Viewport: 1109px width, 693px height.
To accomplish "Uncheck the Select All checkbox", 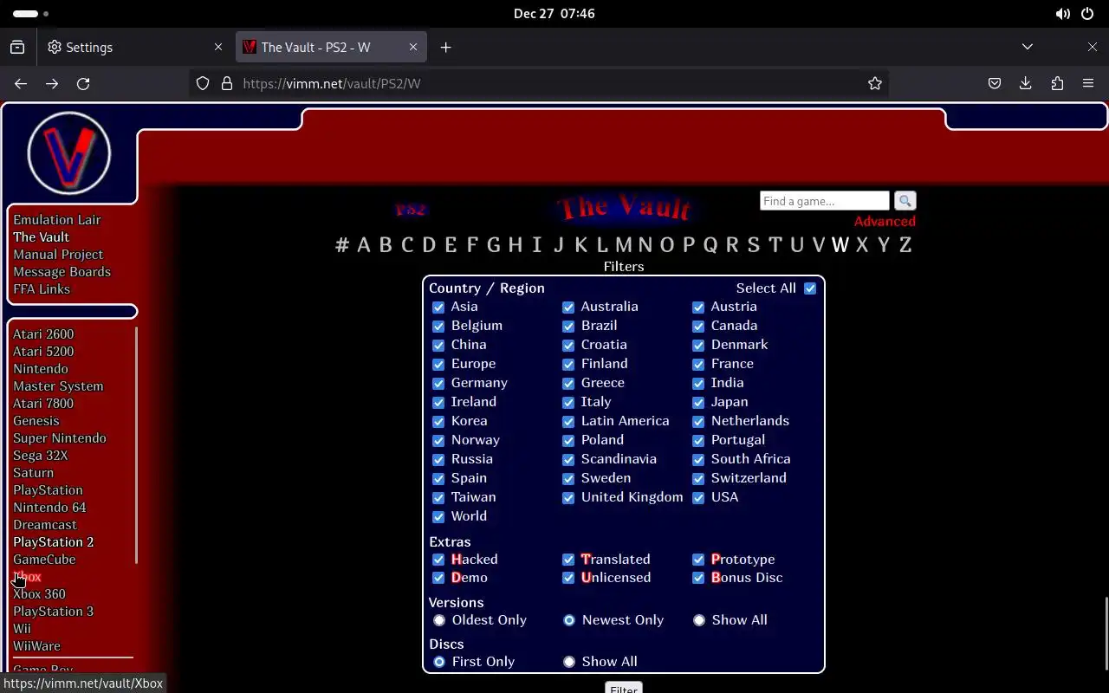I will point(810,288).
